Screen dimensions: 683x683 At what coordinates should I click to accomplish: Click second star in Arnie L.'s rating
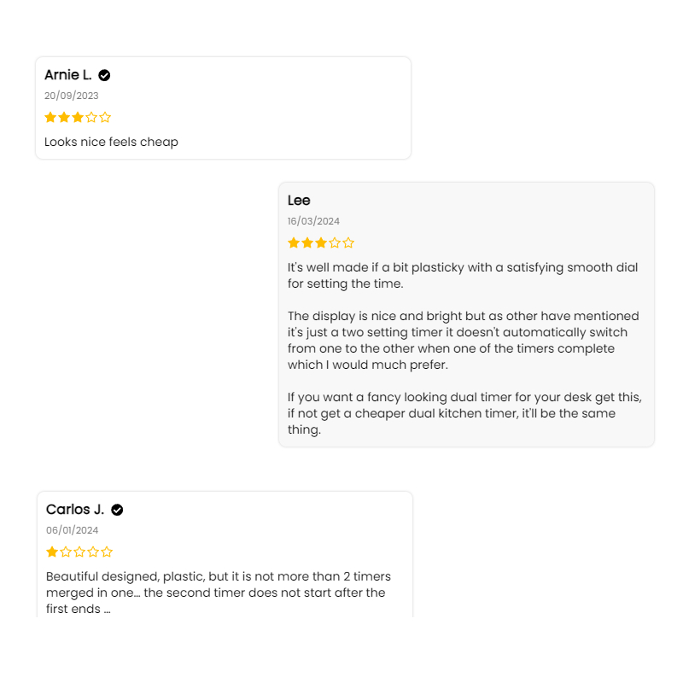[64, 117]
